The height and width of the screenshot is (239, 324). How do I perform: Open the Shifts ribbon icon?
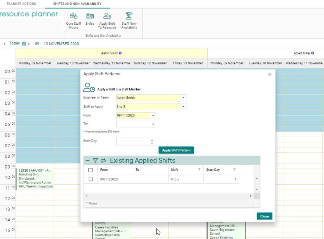[90, 19]
